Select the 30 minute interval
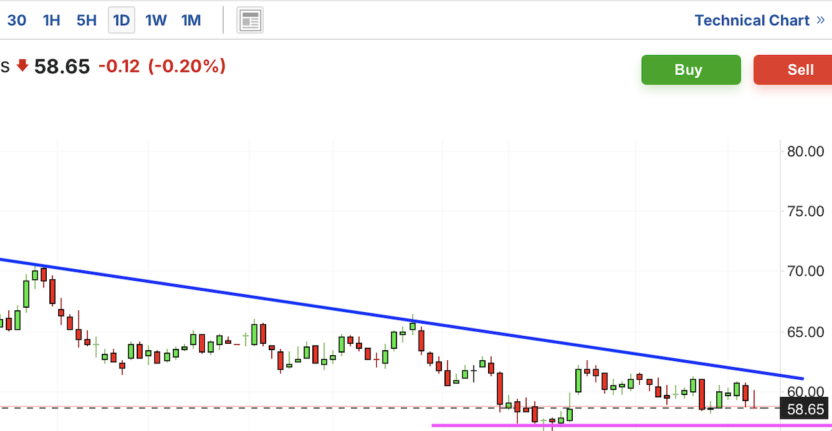 click(x=16, y=20)
